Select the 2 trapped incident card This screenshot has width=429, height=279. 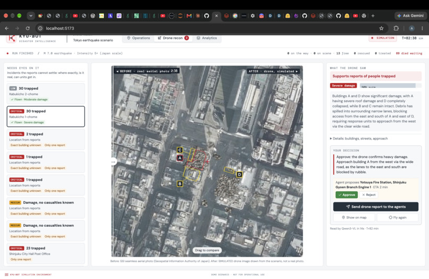click(46, 139)
